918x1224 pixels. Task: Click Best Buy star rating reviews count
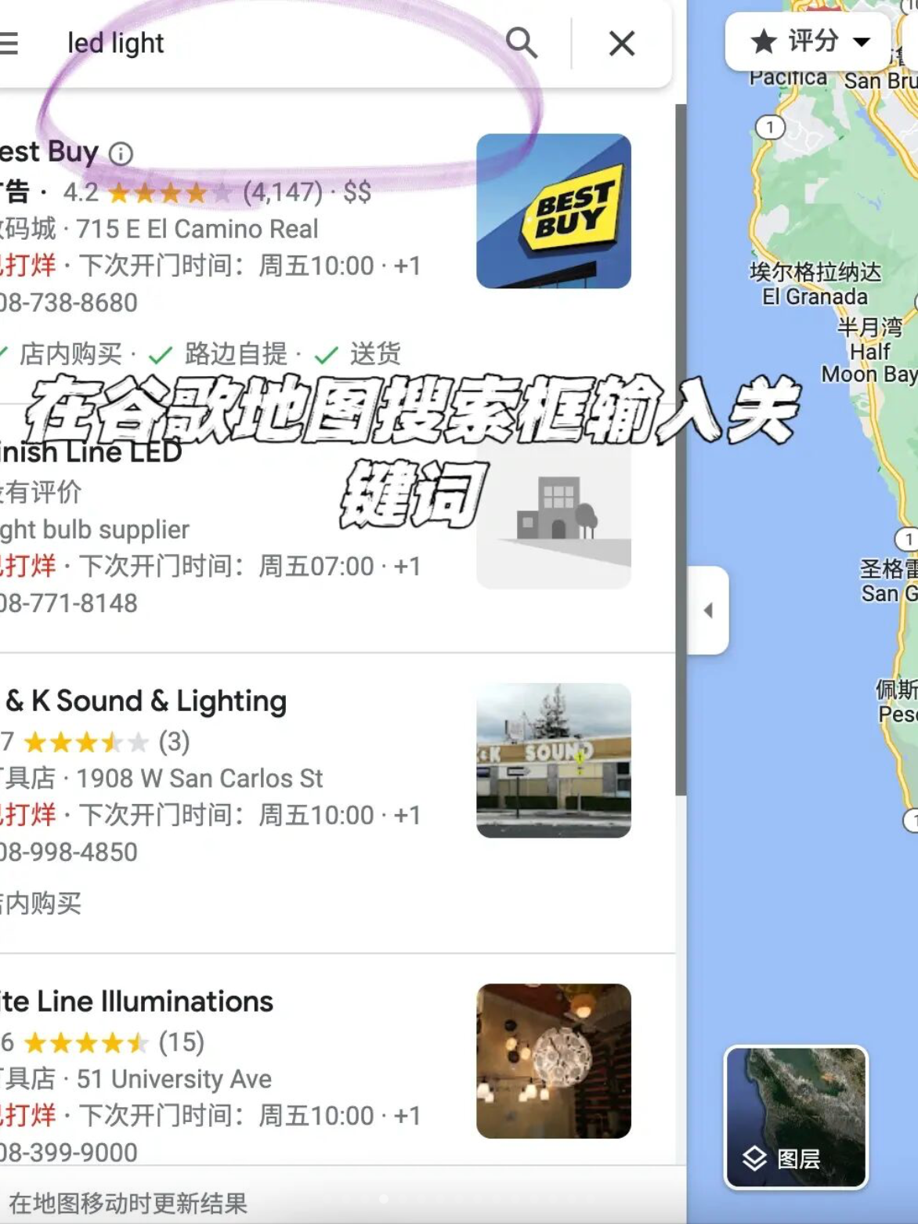tap(283, 191)
